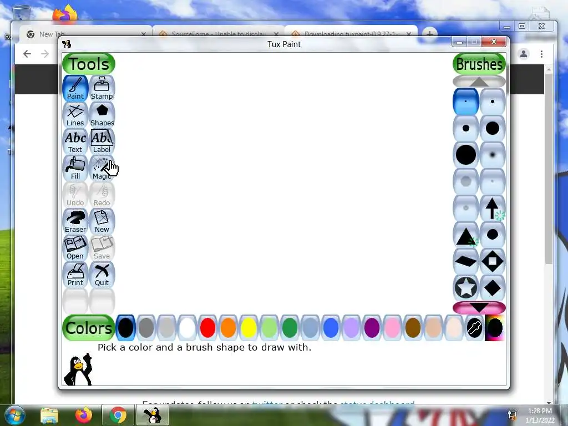Choose the lavender color swatch
Screen dimensions: 568x426
pyautogui.click(x=351, y=328)
